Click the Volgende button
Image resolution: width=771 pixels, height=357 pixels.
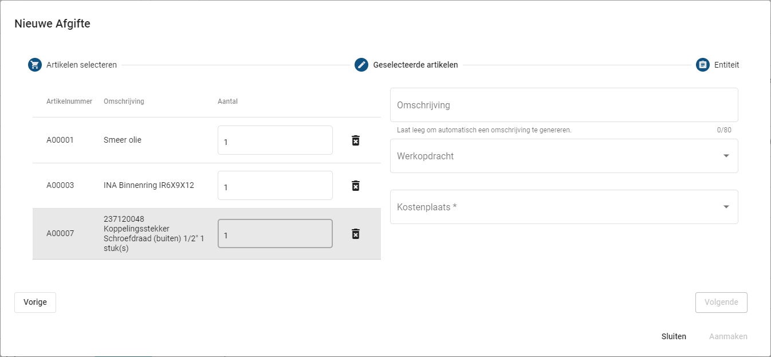point(721,302)
